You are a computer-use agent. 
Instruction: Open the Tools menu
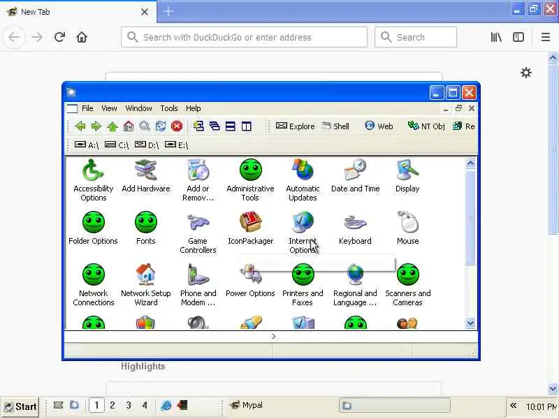[169, 108]
